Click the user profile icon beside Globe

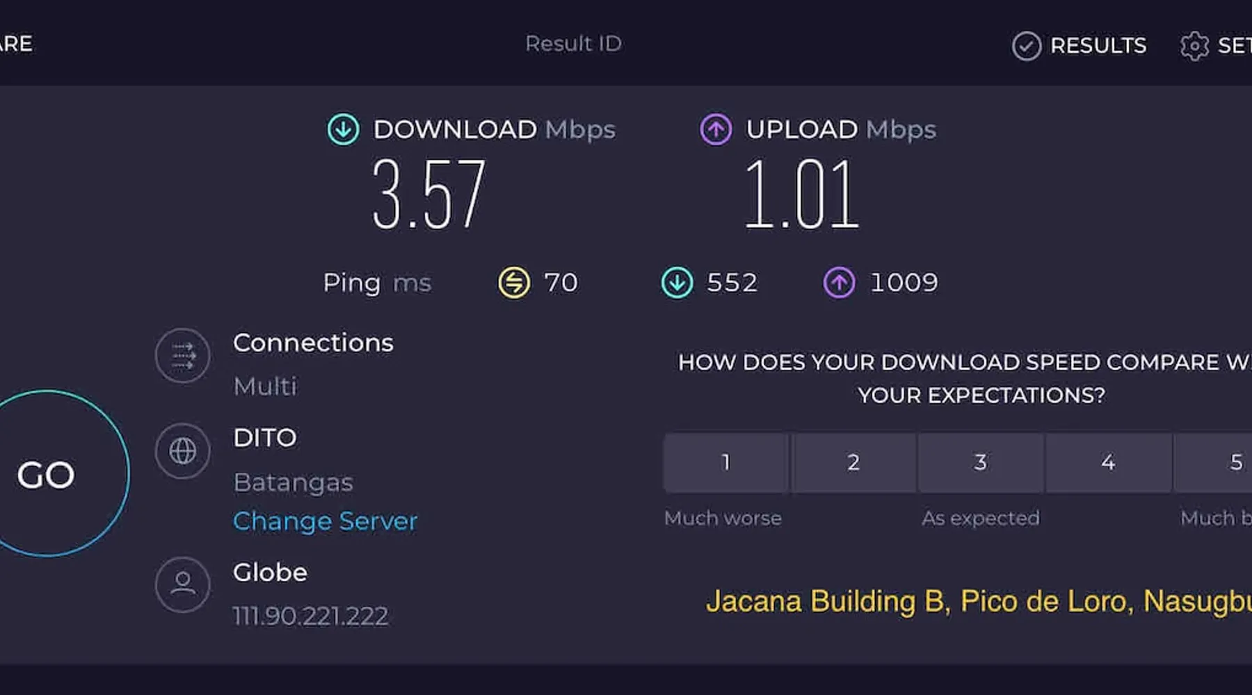(x=182, y=584)
